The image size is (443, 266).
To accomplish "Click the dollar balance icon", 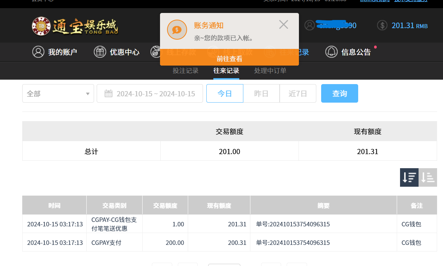I will (382, 25).
